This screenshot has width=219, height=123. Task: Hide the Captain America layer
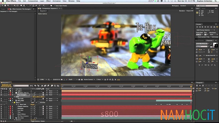[x=1, y=106]
